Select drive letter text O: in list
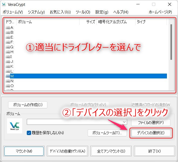 (x=12, y=86)
